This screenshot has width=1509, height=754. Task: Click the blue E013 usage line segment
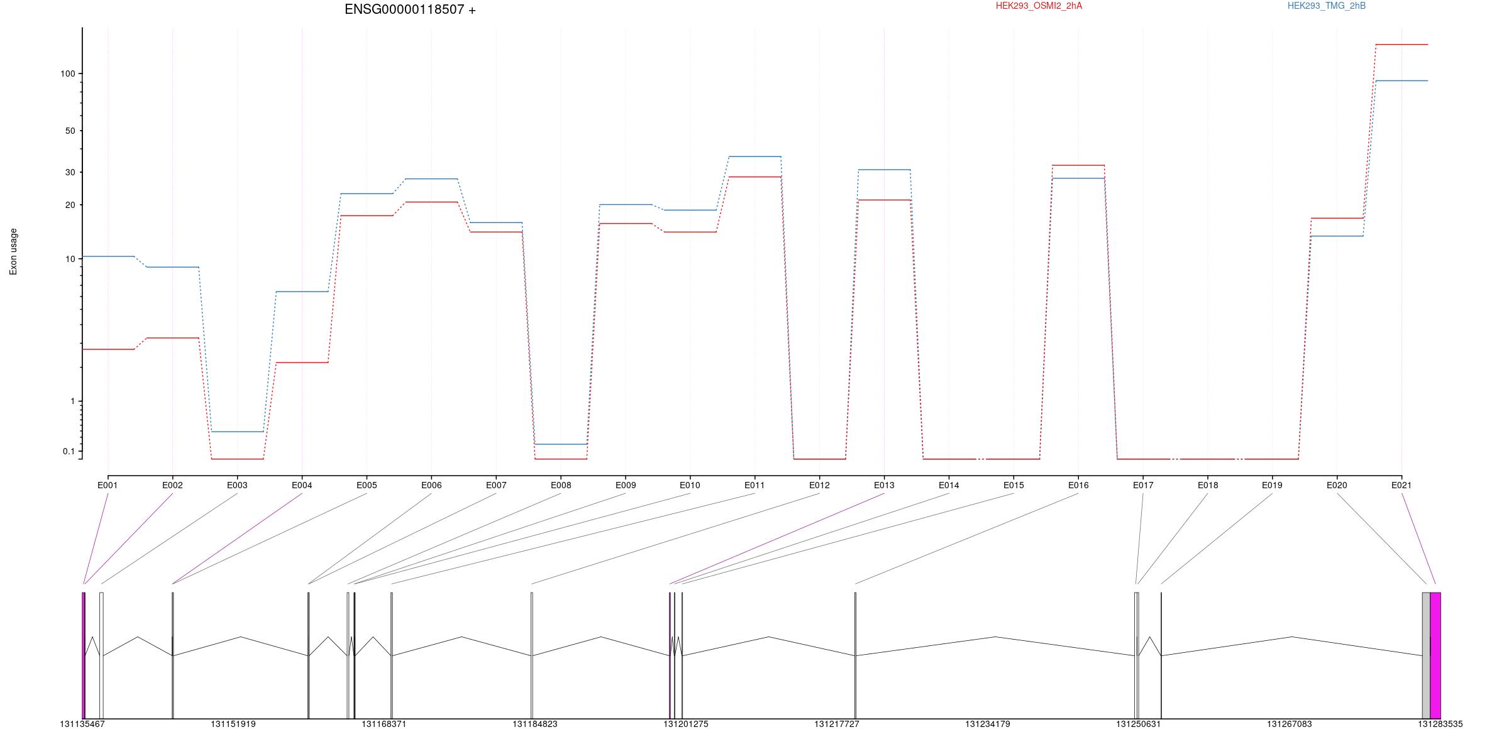tap(884, 170)
